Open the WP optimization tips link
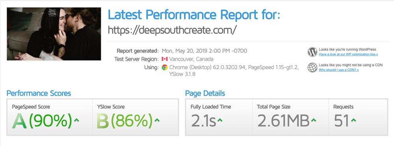The width and height of the screenshot is (394, 146). 348,54
